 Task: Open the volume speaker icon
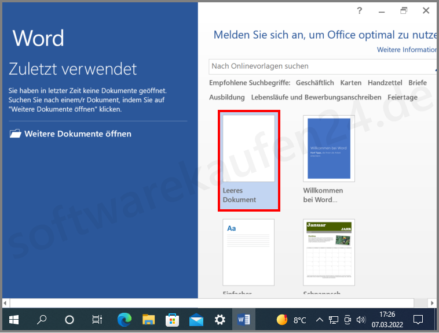(x=361, y=320)
